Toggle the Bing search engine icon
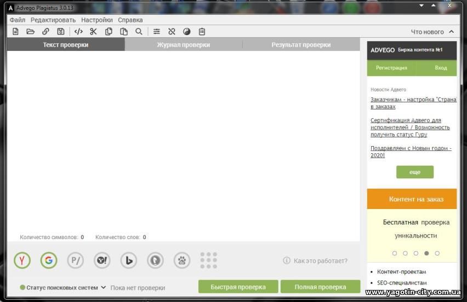 pos(129,260)
